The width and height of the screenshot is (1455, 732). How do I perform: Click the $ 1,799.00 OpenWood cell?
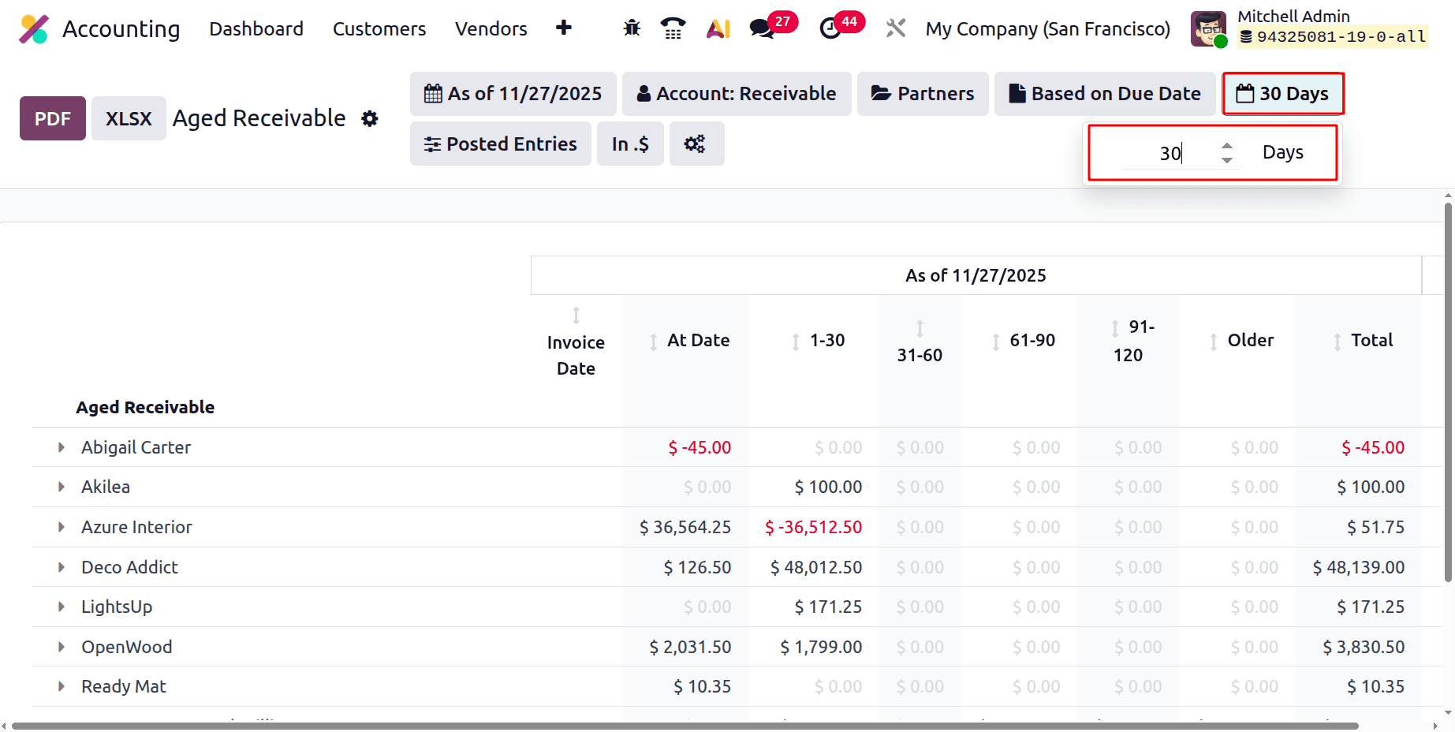coord(821,647)
